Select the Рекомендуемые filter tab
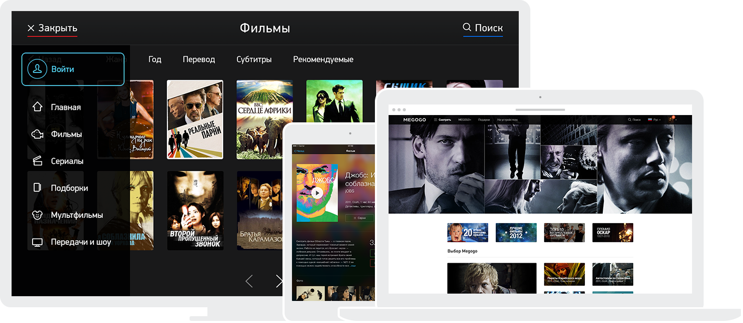The height and width of the screenshot is (323, 743). click(323, 59)
